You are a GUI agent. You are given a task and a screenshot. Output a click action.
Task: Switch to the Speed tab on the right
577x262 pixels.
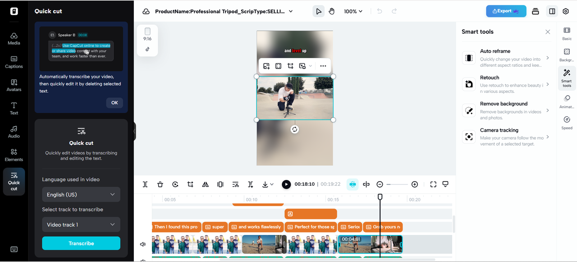click(567, 122)
